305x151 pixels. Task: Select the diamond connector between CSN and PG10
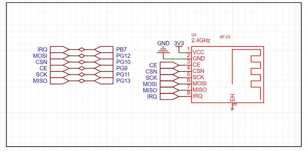82,62
